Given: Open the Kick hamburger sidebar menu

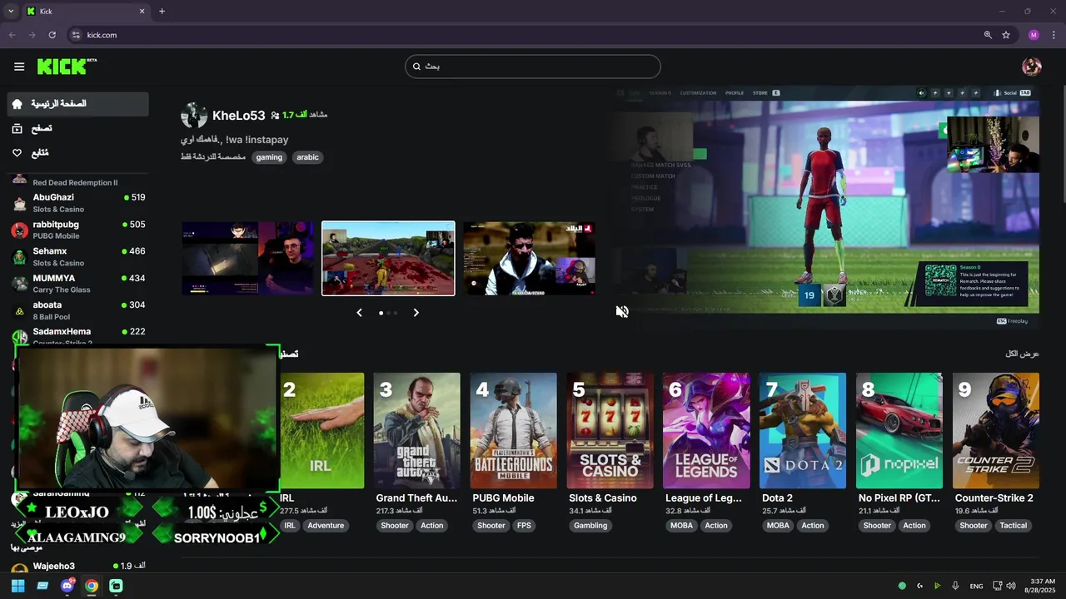Looking at the screenshot, I should (x=19, y=67).
